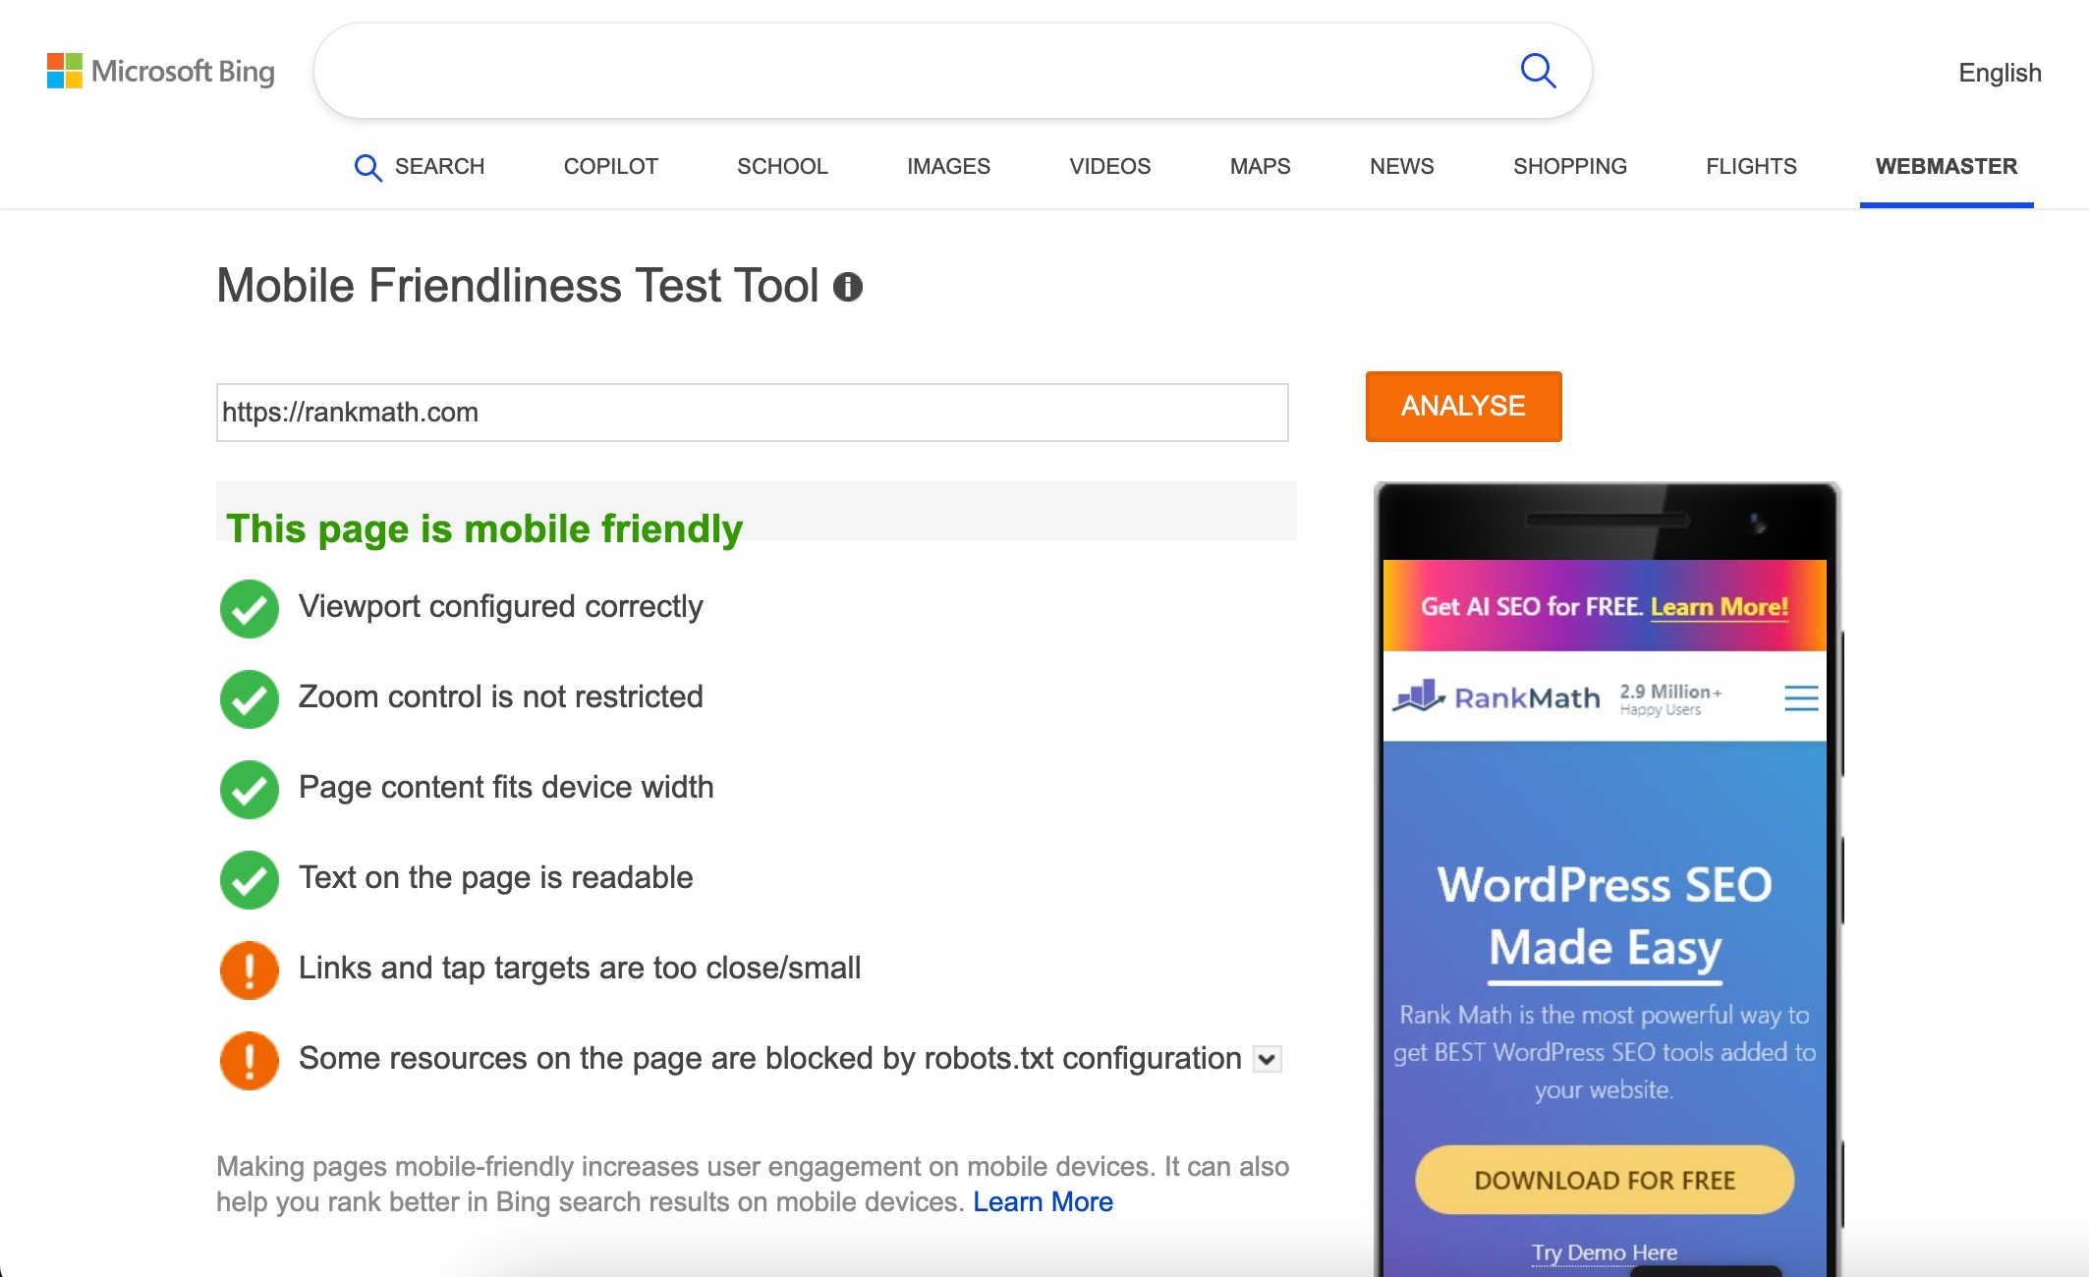Click the mobile-friendly green checkmark icon for Viewport

248,606
